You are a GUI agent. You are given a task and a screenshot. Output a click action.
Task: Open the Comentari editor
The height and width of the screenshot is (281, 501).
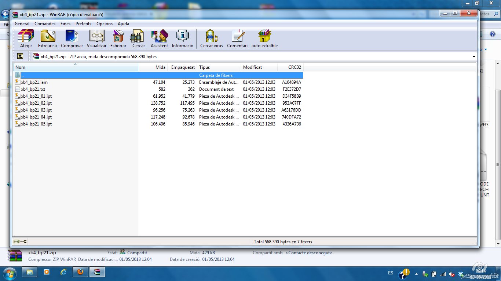pos(237,39)
